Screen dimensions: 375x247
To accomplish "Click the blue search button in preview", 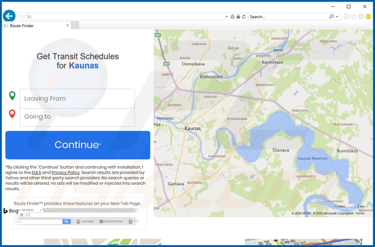I will tap(67, 221).
